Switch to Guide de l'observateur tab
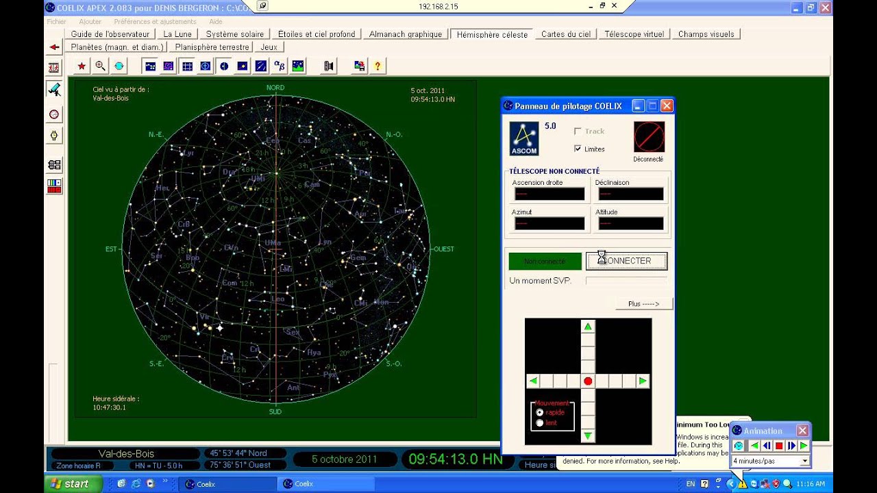Viewport: 877px width, 493px height. [x=110, y=34]
